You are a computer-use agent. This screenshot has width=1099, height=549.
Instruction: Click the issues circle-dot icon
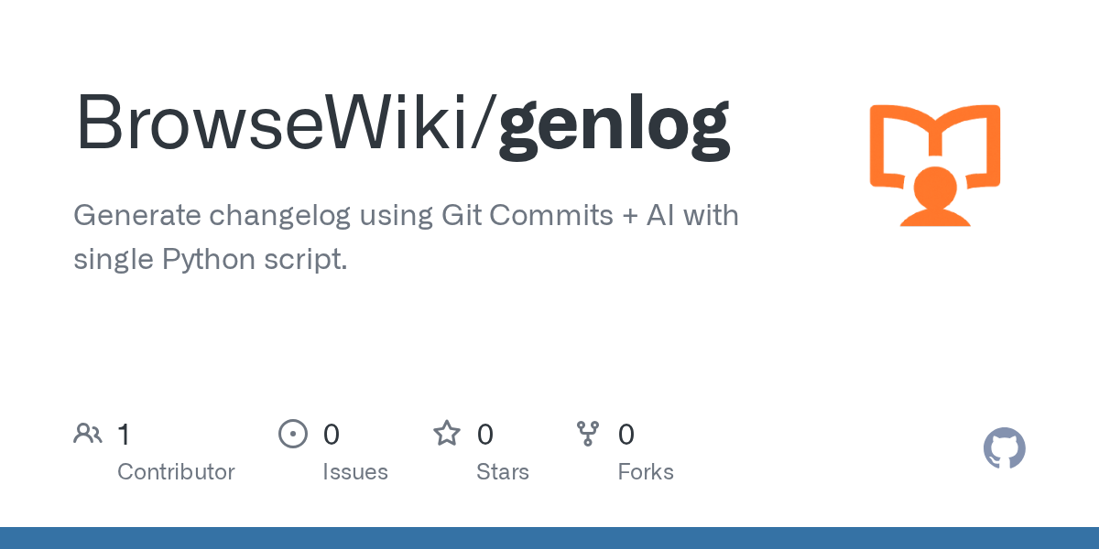coord(292,434)
